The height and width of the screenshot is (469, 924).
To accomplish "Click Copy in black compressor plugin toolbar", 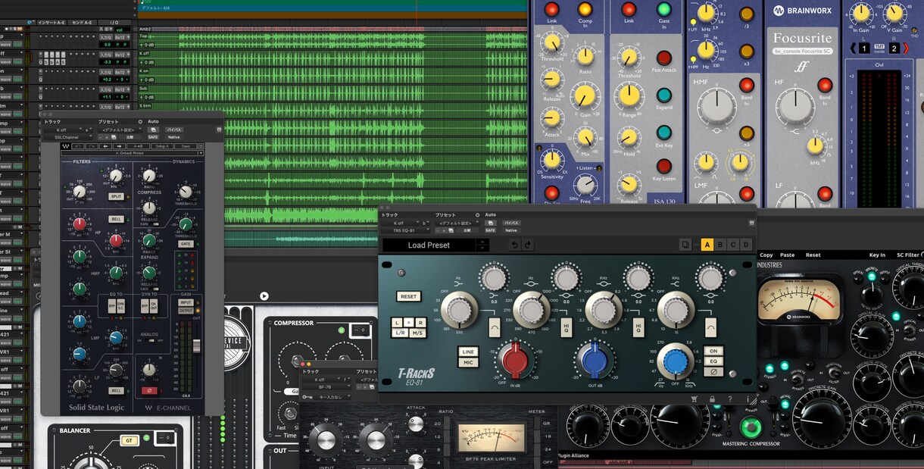I will [766, 255].
